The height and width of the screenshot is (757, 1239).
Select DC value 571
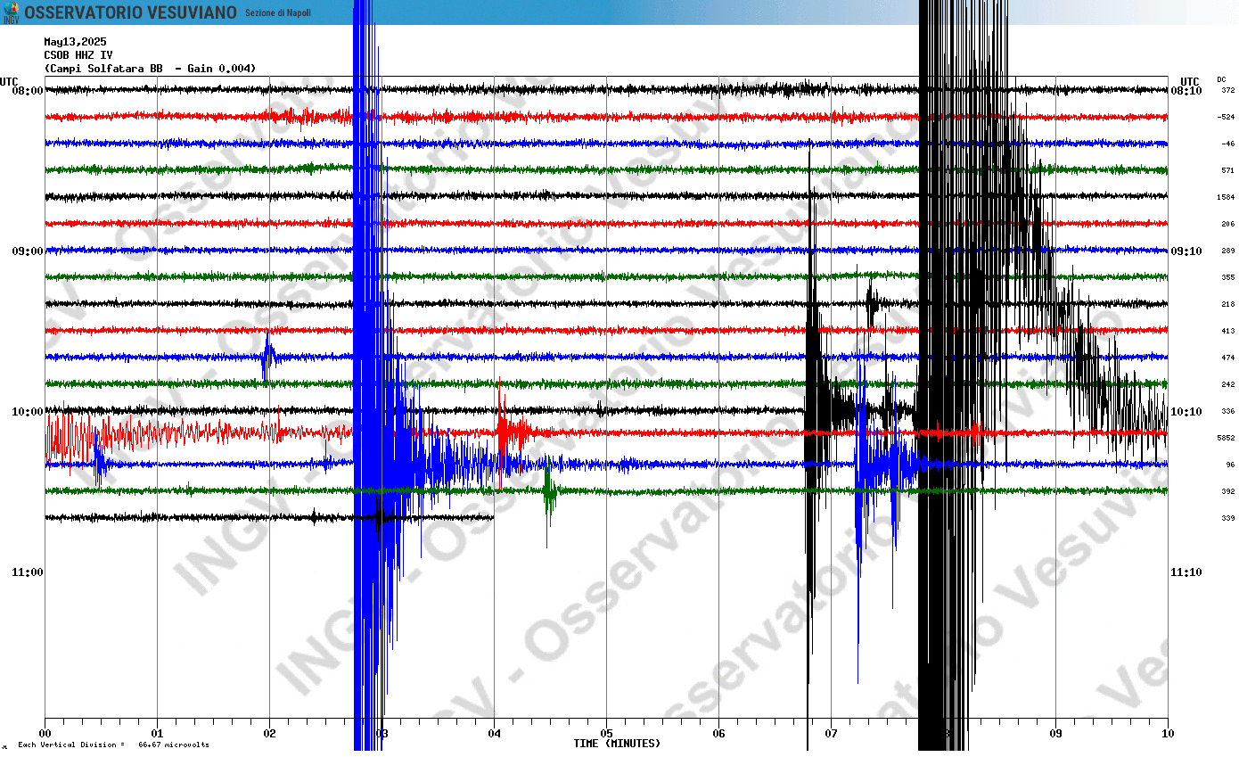(1228, 170)
